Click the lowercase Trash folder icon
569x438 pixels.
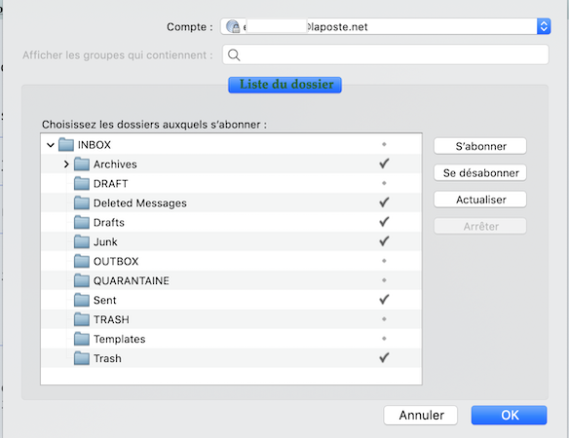[x=82, y=358]
